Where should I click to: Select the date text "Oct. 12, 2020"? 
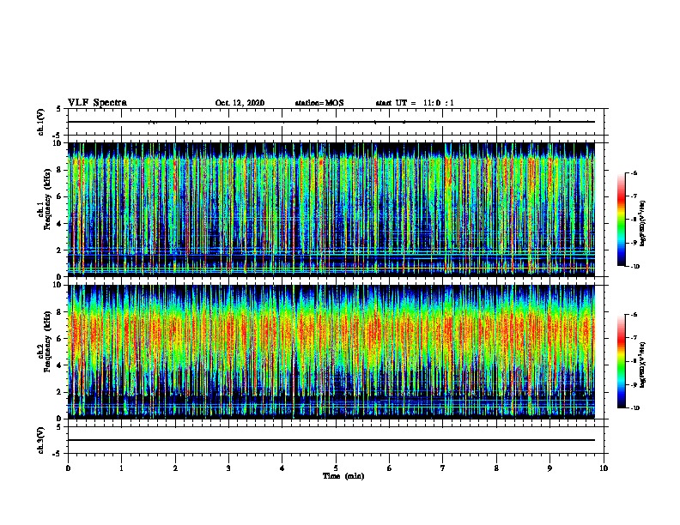point(240,103)
